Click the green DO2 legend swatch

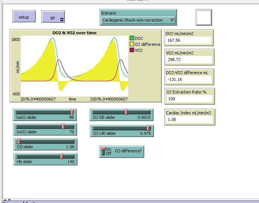[x=132, y=38]
